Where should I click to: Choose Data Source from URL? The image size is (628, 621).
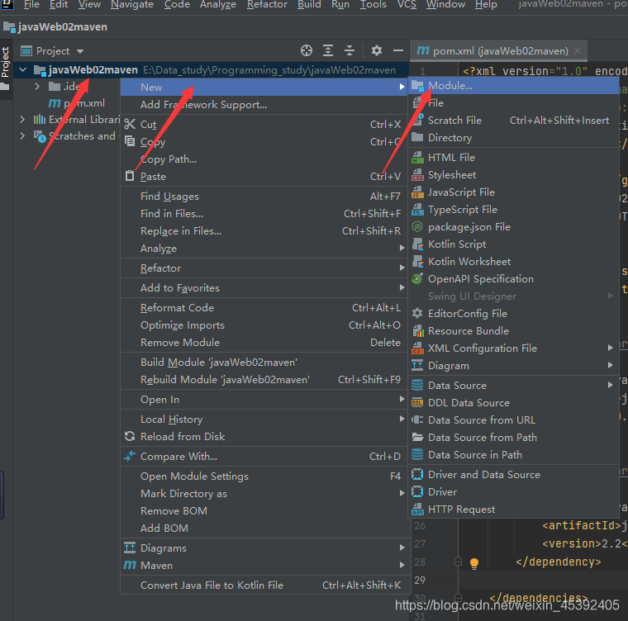[513, 420]
